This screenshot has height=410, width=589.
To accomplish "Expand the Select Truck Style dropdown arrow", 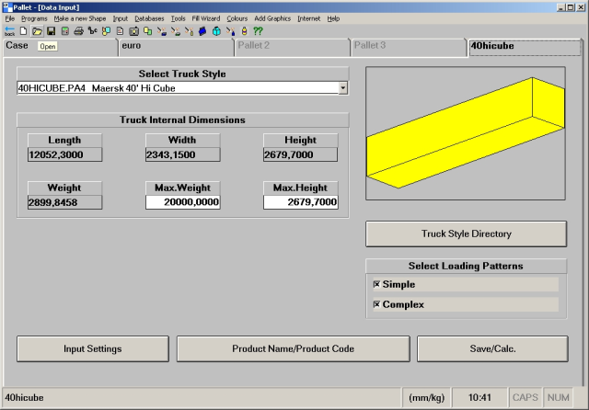I will tap(342, 88).
